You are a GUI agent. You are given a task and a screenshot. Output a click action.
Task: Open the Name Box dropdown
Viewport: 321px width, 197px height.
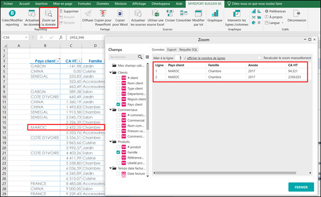pyautogui.click(x=26, y=37)
